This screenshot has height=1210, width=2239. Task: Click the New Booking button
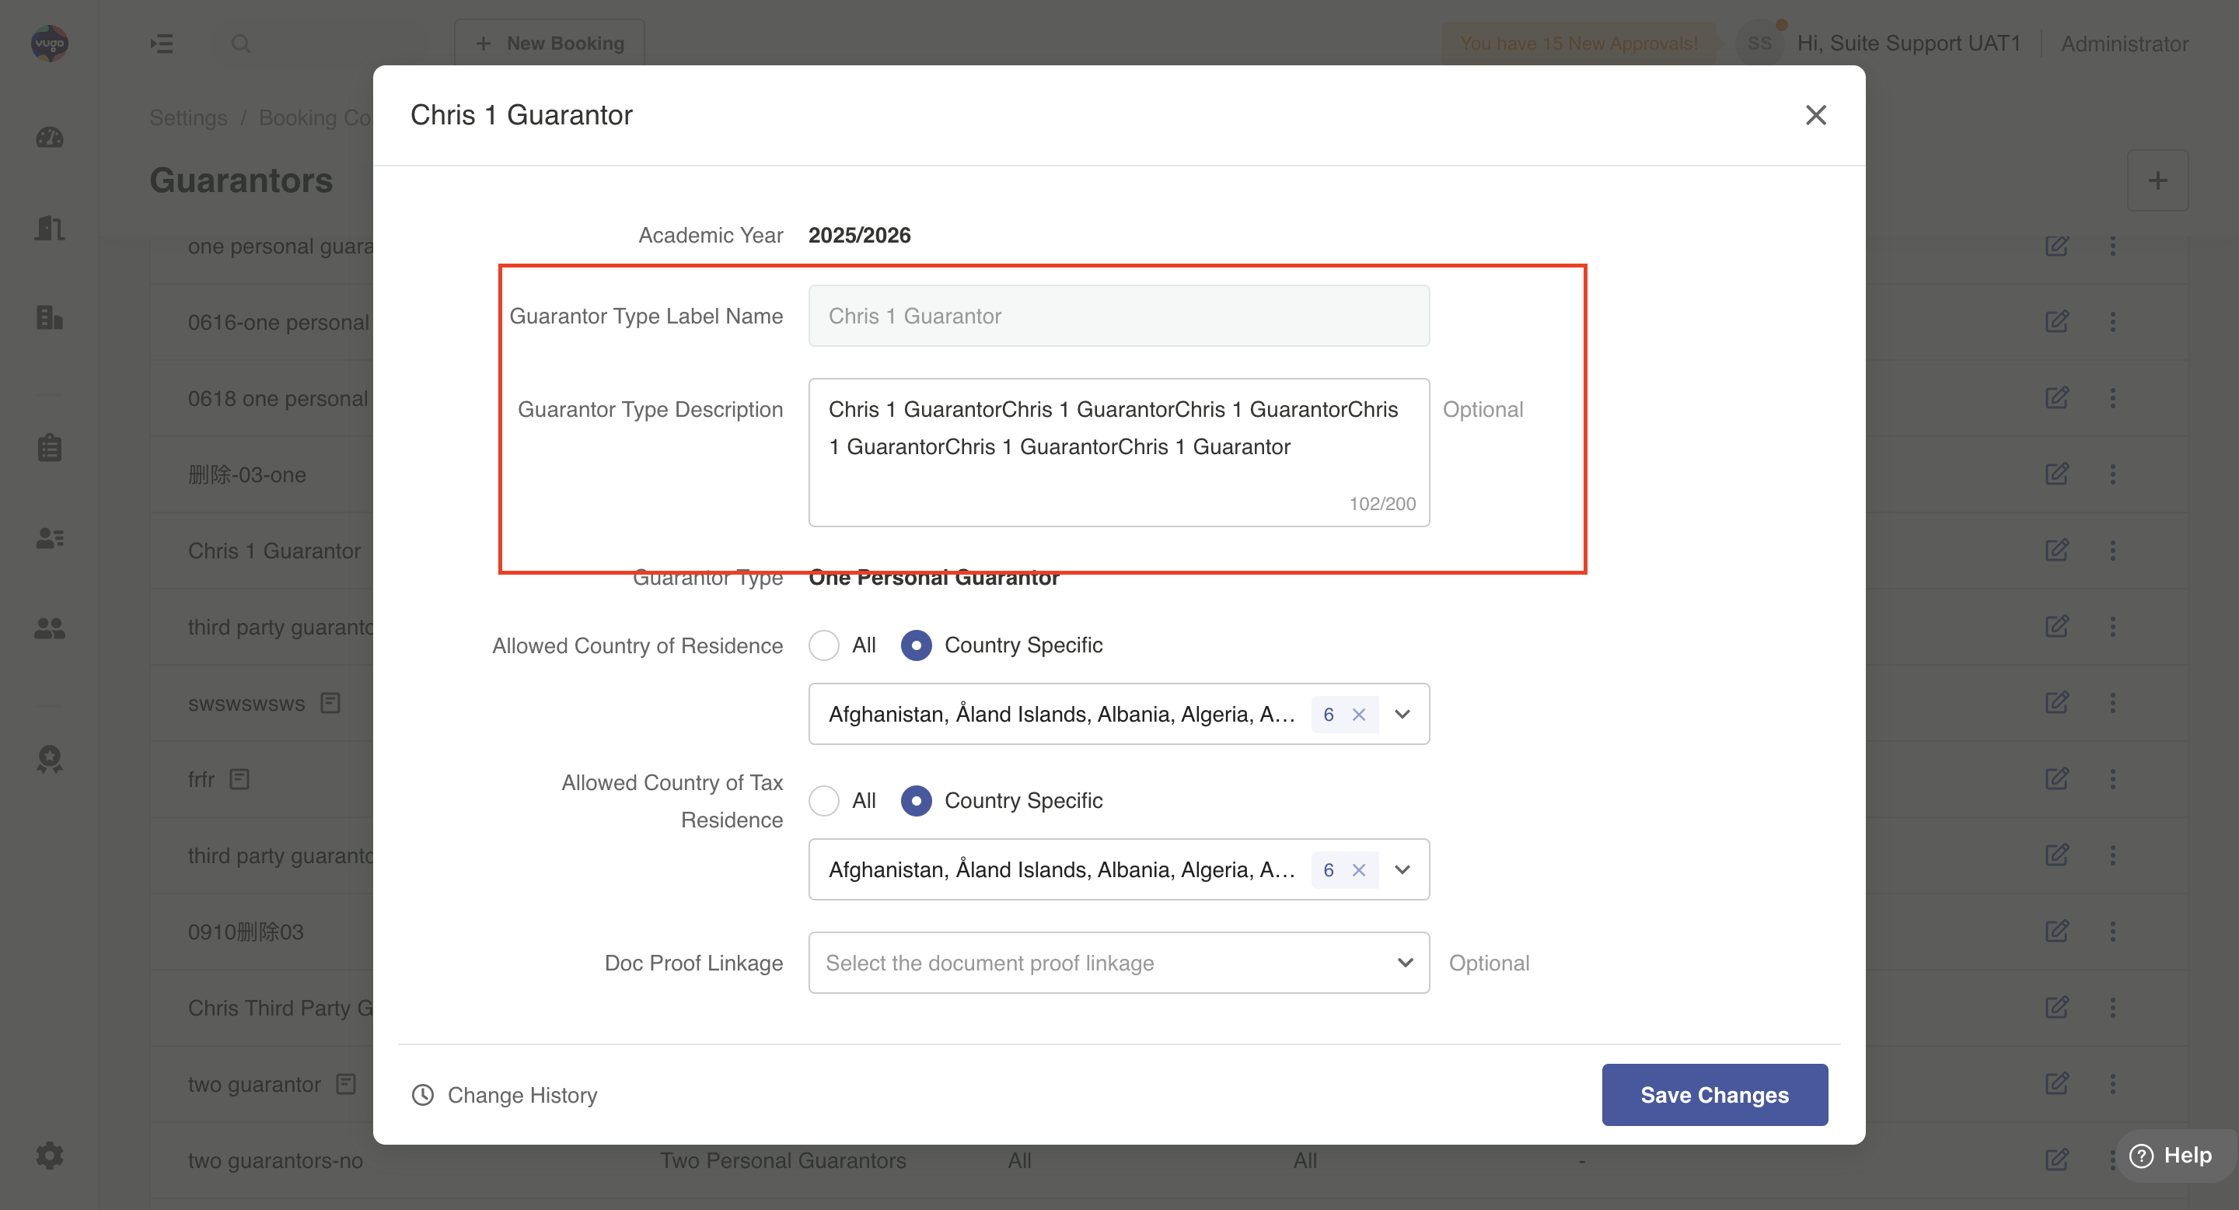[550, 44]
